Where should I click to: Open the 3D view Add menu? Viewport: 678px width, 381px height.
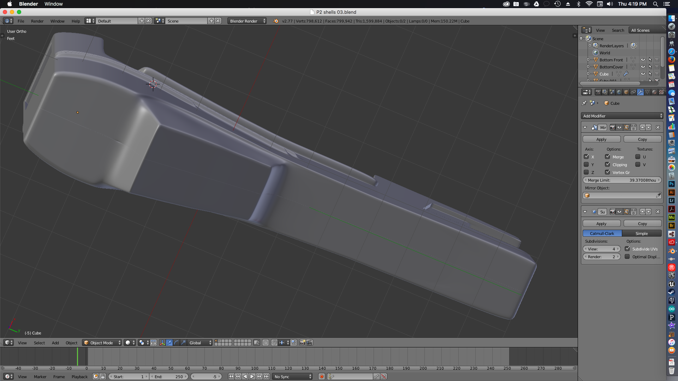click(x=55, y=343)
